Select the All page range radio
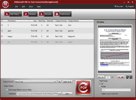Image resolution: width=136 pixels, height=100 pixels. tap(100, 84)
